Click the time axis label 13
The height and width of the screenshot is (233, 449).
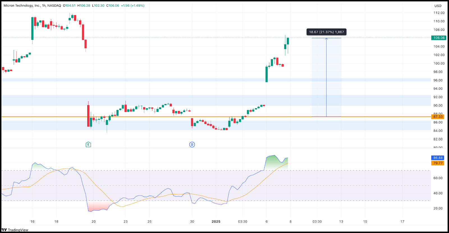pos(341,222)
